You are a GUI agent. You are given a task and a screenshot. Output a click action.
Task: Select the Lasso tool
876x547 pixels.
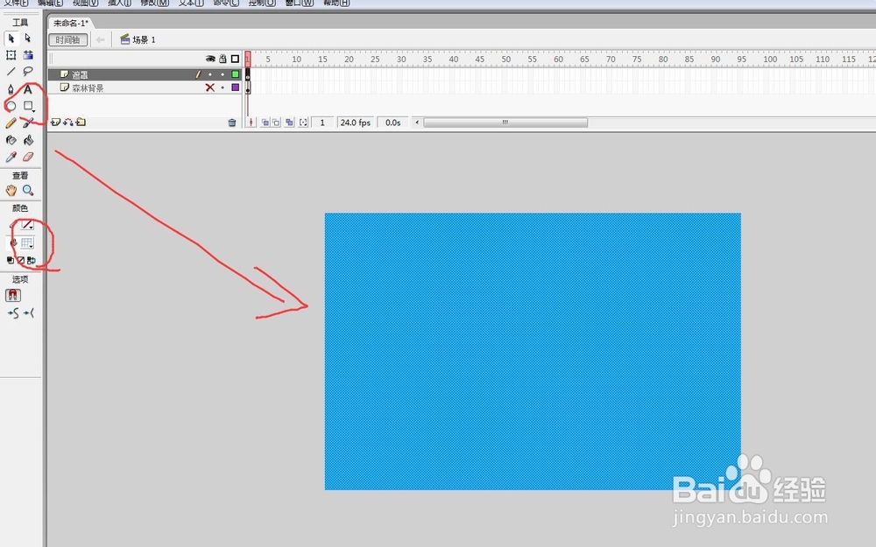pyautogui.click(x=28, y=72)
